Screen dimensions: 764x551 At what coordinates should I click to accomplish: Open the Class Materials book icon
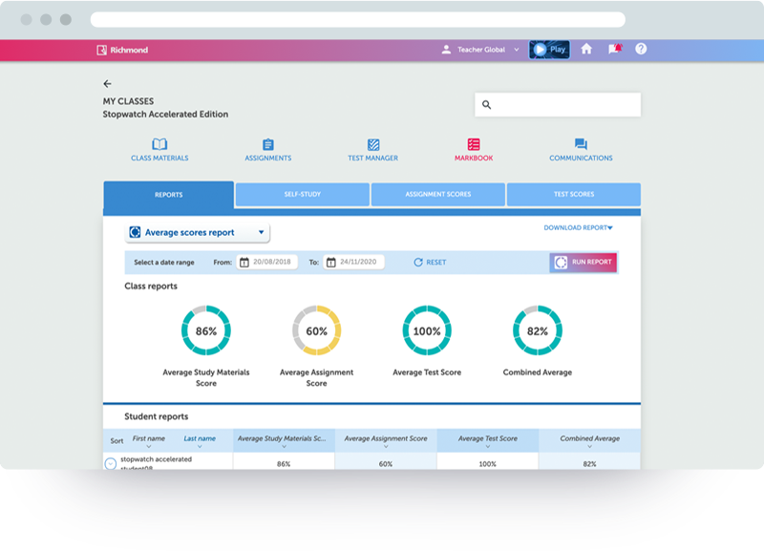click(159, 145)
